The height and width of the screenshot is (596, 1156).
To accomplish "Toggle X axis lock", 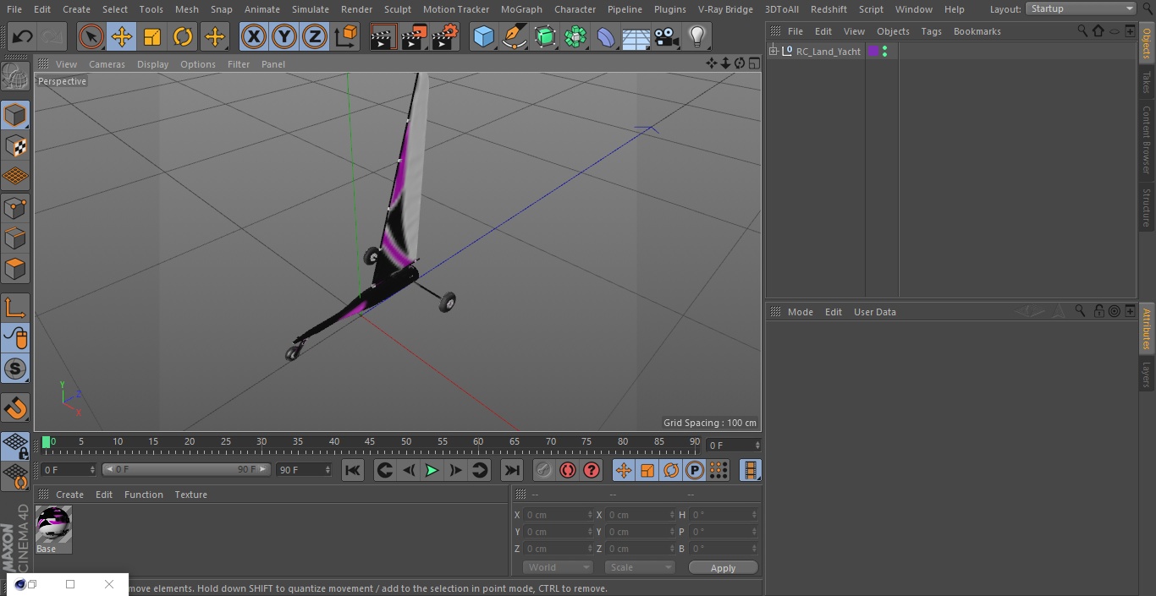I will [x=254, y=36].
